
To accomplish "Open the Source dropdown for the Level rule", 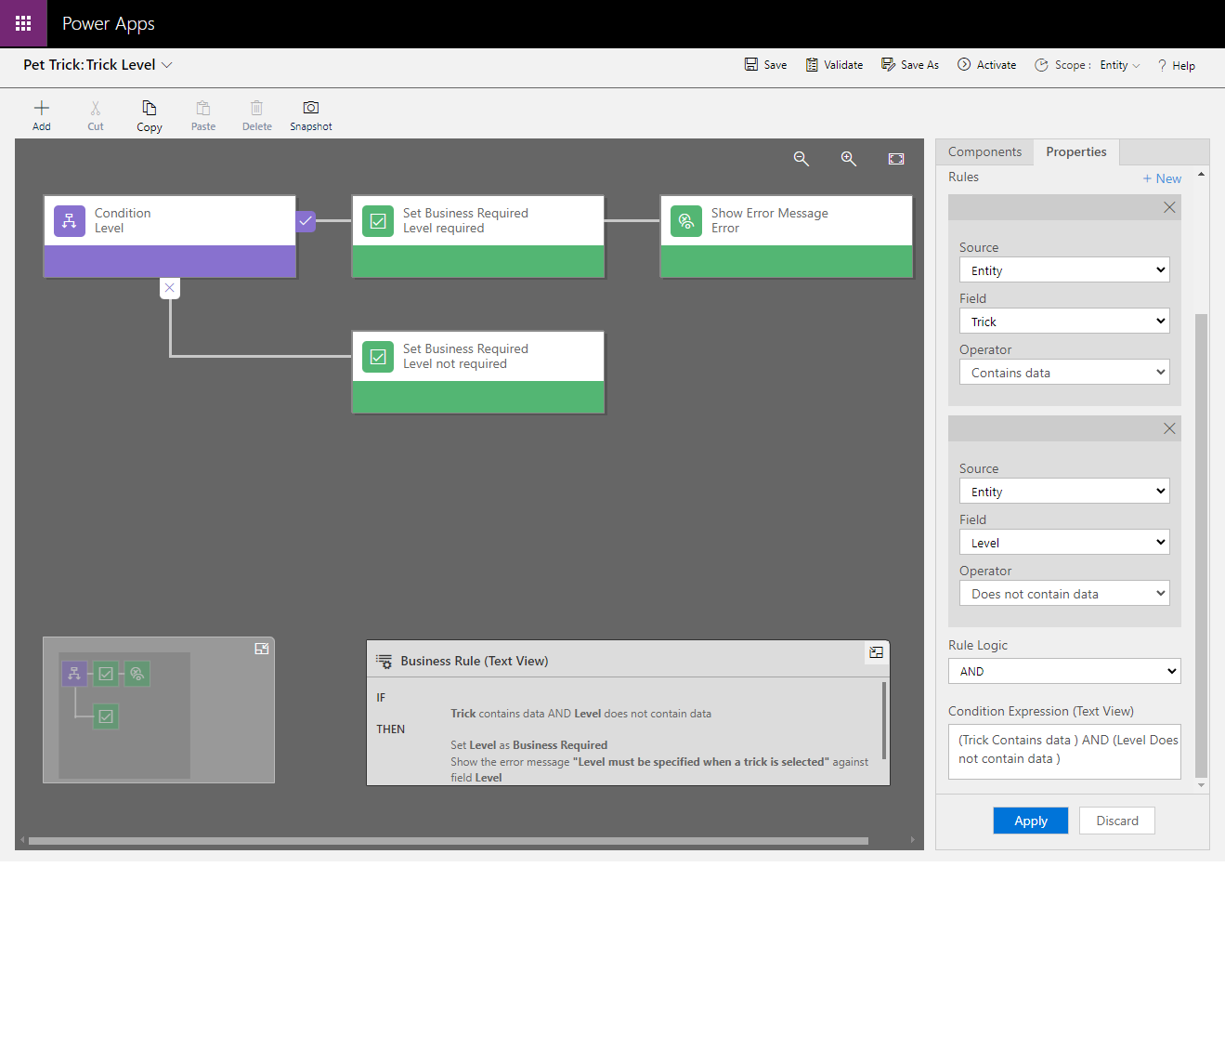I will click(x=1064, y=492).
